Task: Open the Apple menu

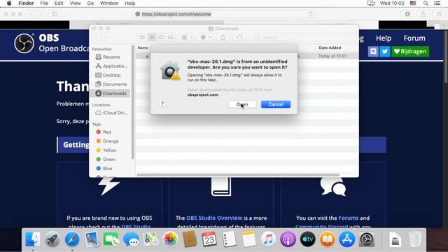Action: tap(9, 3)
